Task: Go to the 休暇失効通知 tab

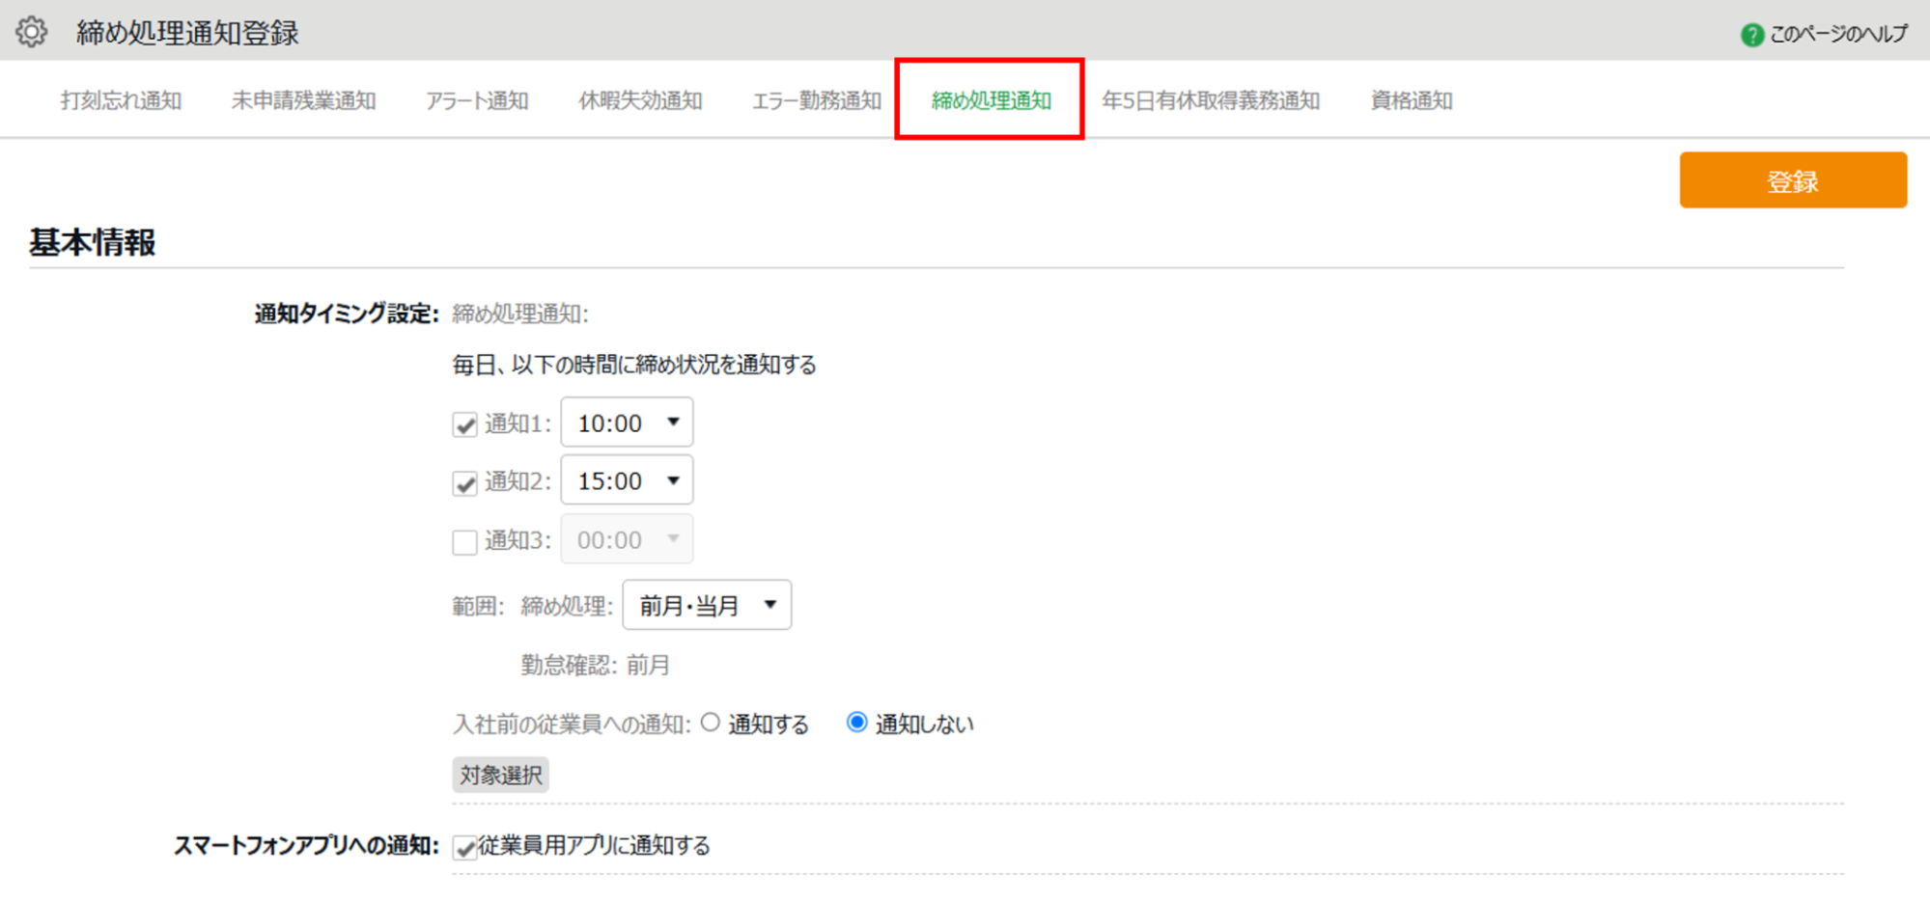Action: click(x=640, y=100)
